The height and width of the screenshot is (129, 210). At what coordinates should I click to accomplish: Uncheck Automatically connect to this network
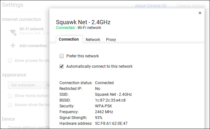[61, 66]
